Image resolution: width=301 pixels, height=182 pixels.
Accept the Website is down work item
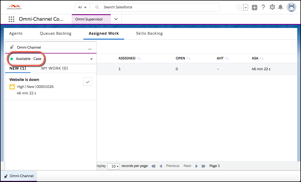click(88, 82)
